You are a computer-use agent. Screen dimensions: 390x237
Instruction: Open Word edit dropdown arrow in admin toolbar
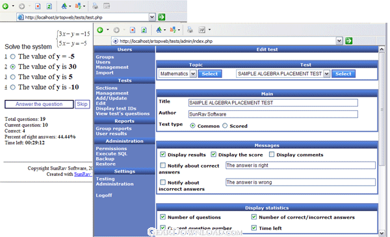point(209,30)
